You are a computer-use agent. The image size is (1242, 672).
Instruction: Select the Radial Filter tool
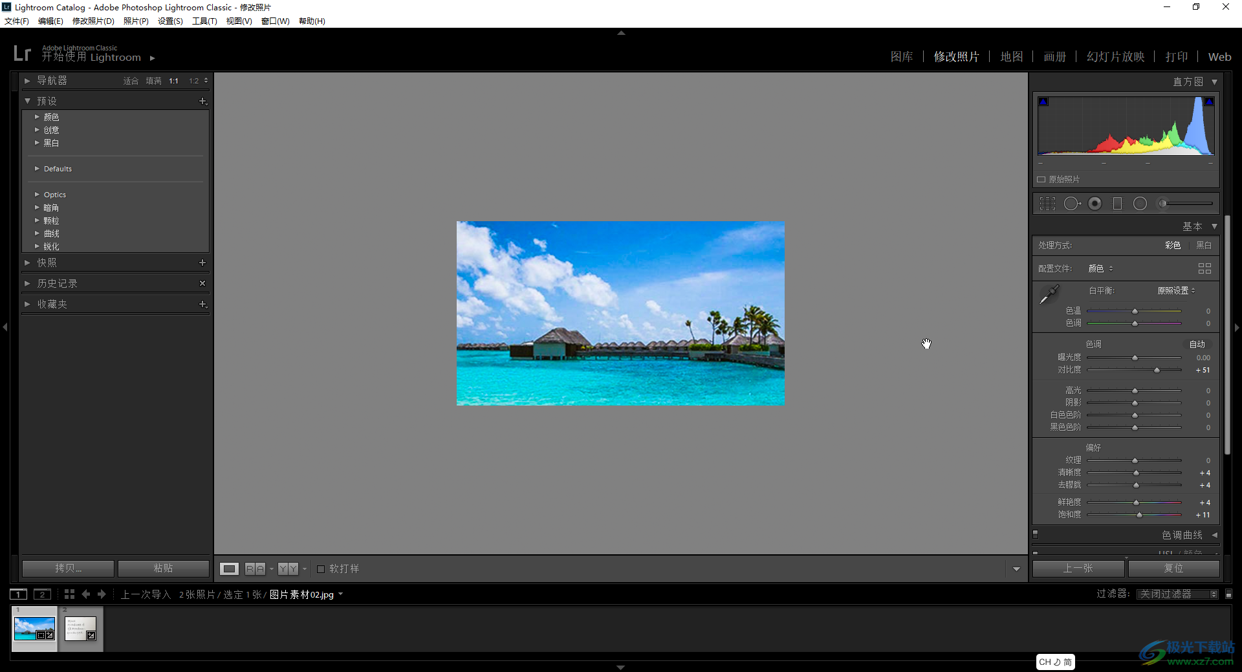[x=1140, y=204]
